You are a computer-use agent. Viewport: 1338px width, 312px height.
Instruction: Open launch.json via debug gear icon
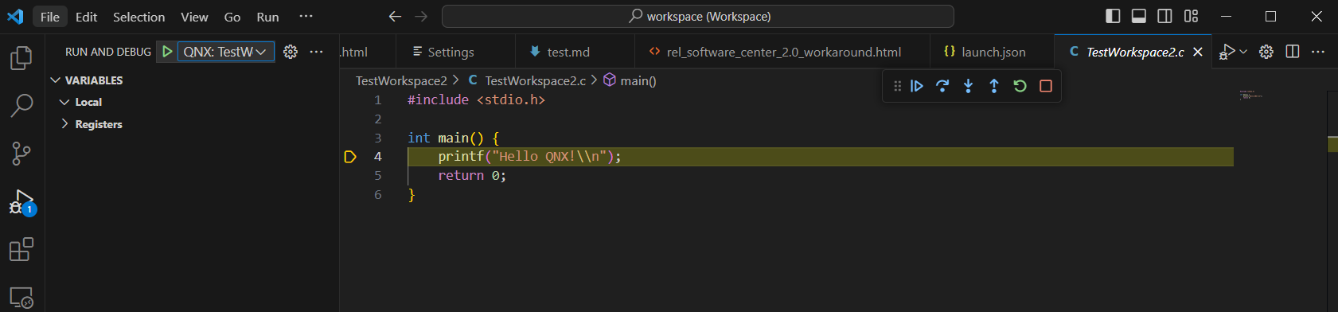(291, 52)
